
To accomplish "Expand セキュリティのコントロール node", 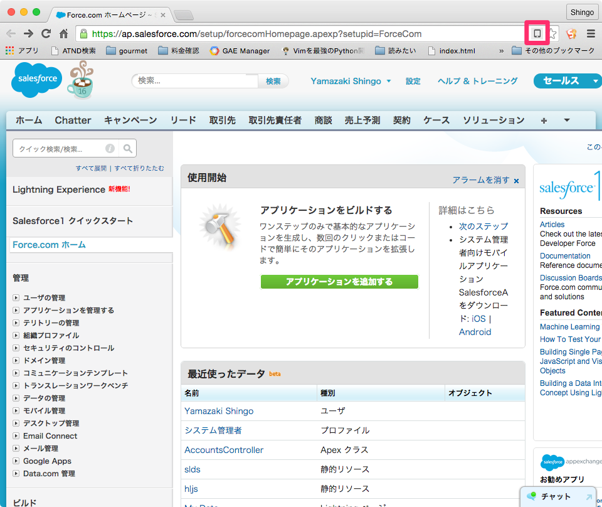I will tap(16, 348).
